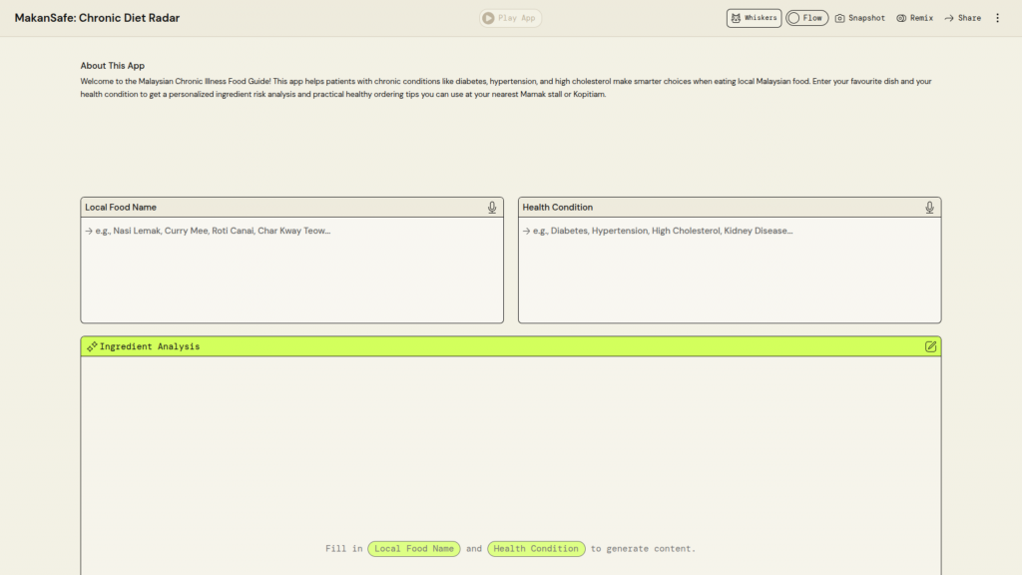
Task: Click the Health Condition pill in hint
Action: (x=536, y=549)
